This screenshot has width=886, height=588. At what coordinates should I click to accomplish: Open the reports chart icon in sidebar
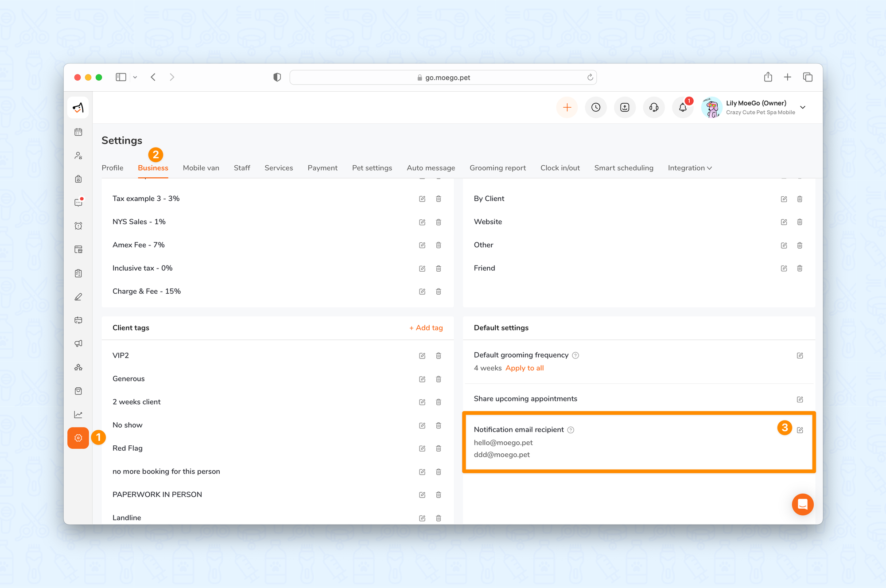(78, 414)
